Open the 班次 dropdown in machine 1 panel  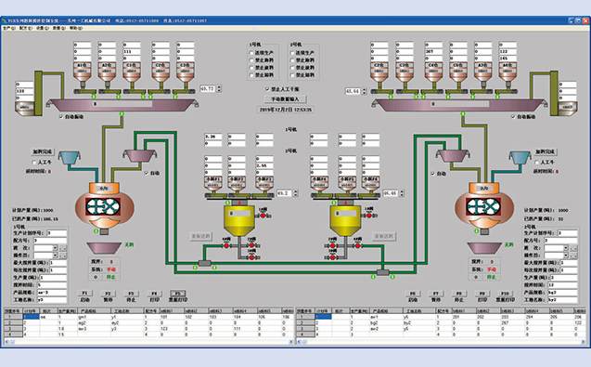[x=55, y=248]
